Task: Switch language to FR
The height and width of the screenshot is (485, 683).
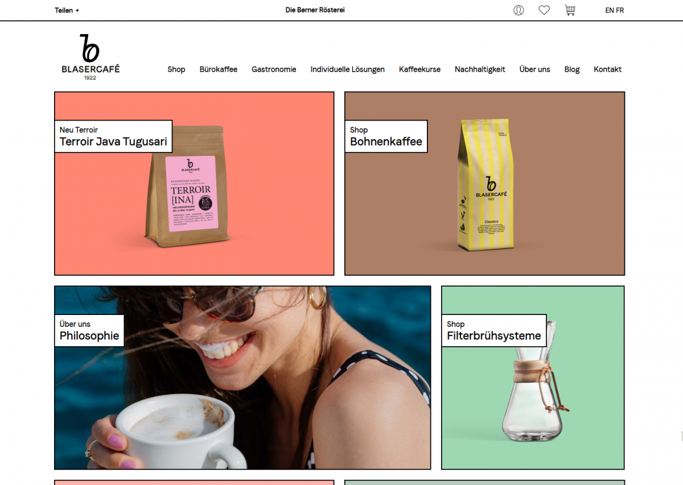Action: (620, 10)
